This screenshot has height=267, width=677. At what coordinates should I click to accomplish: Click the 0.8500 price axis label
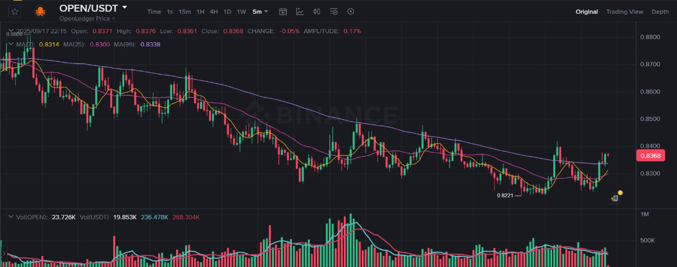pos(650,119)
